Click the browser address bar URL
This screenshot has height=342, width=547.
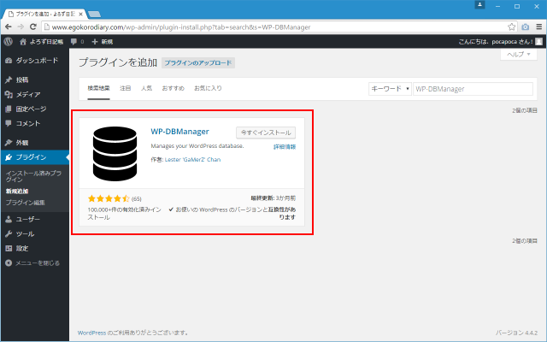[181, 27]
